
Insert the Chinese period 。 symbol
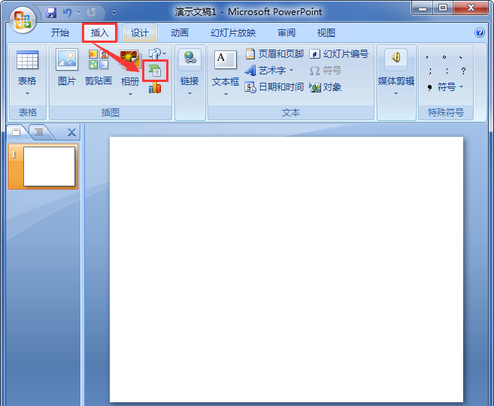[444, 57]
